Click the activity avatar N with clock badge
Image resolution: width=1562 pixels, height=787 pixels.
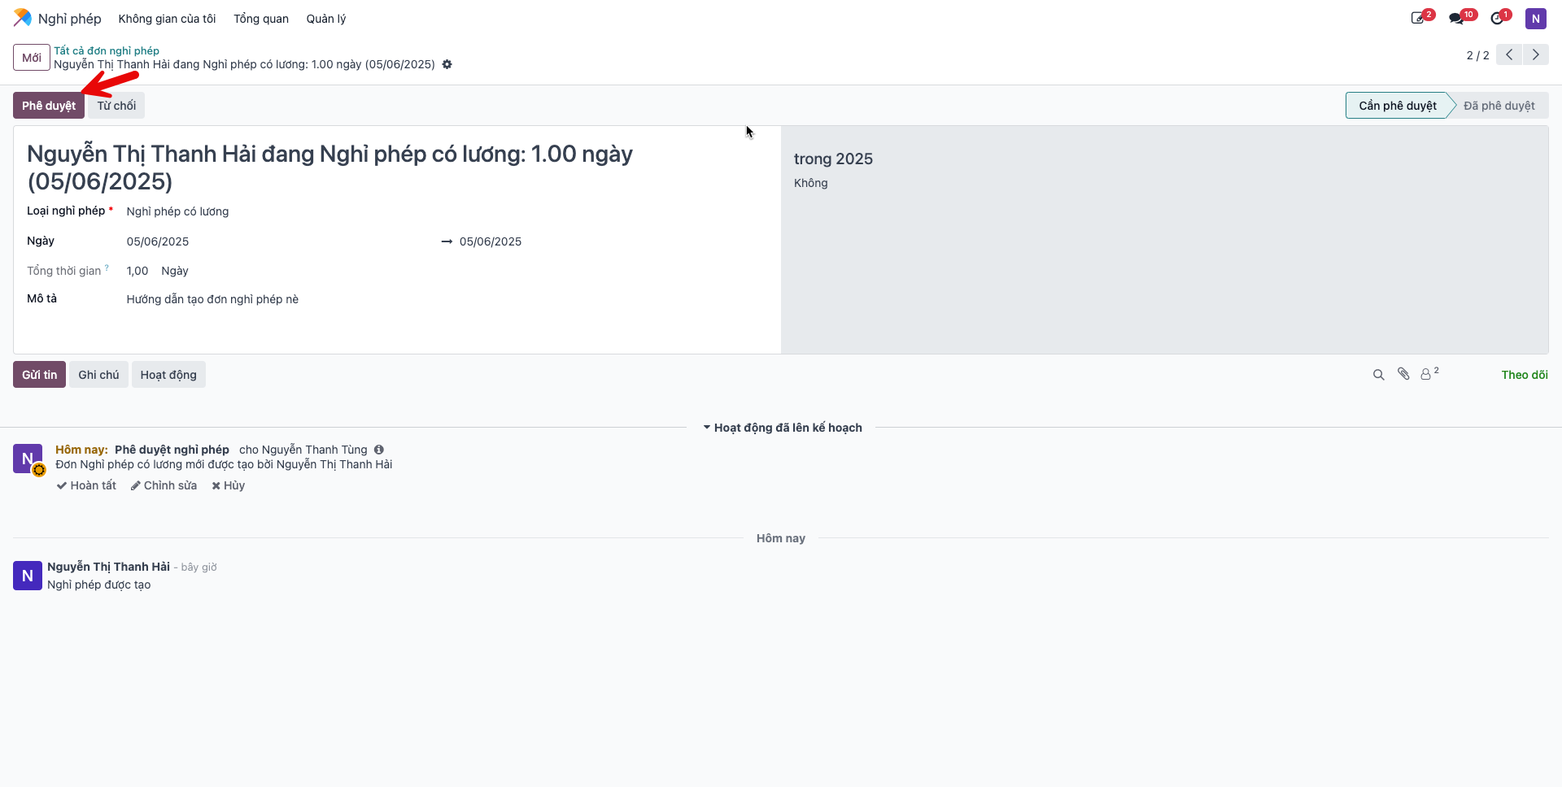coord(28,459)
